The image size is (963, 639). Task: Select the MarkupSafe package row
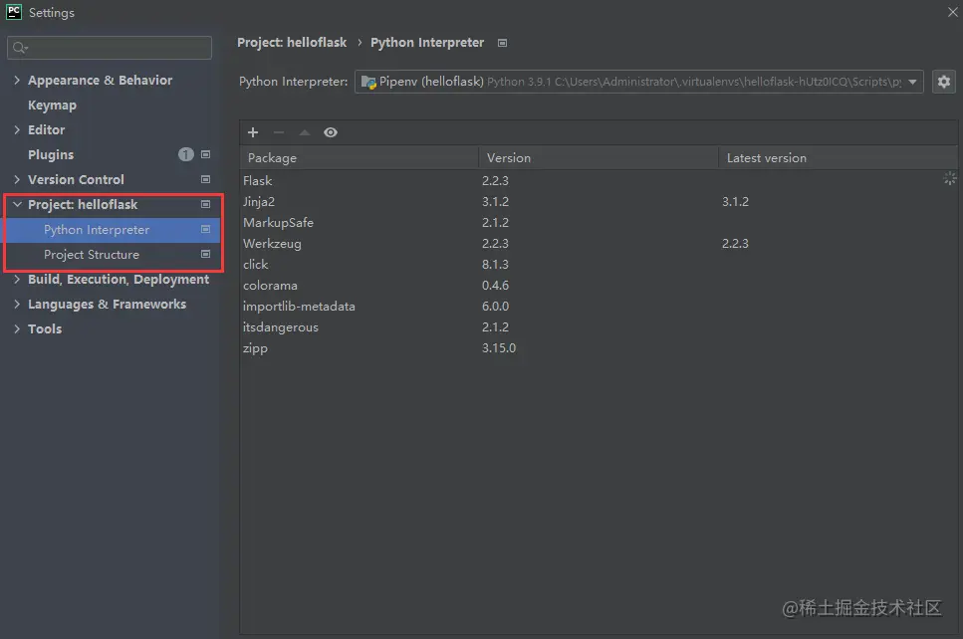click(599, 222)
